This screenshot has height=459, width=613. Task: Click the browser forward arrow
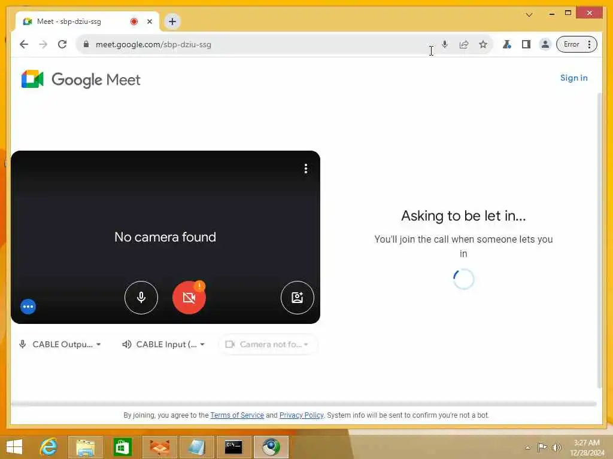pos(43,44)
